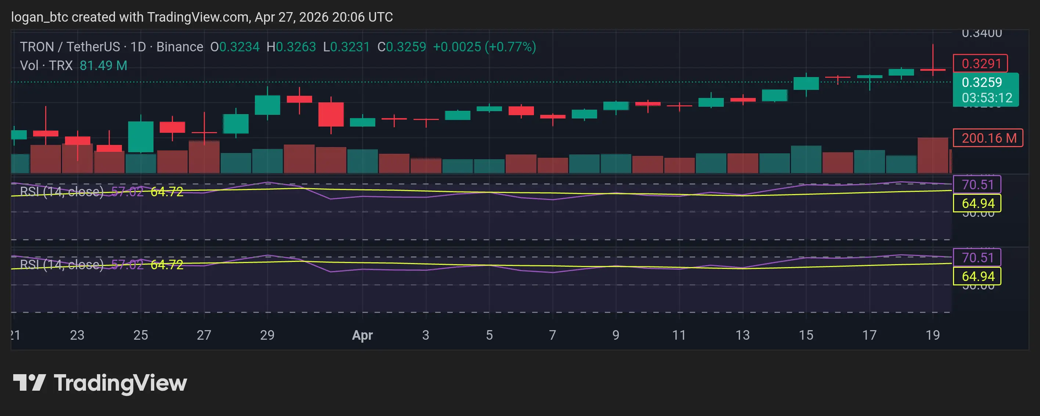Click the red 200.16 M volume label
The width and height of the screenshot is (1040, 416).
point(988,138)
